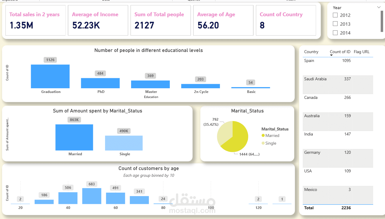Click the age bar labeled 341
385x219 pixels.
click(x=139, y=200)
